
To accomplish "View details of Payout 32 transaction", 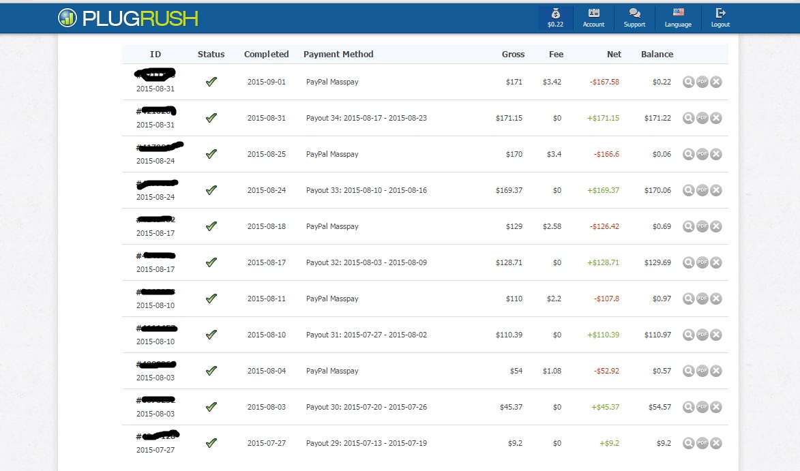I will click(689, 262).
